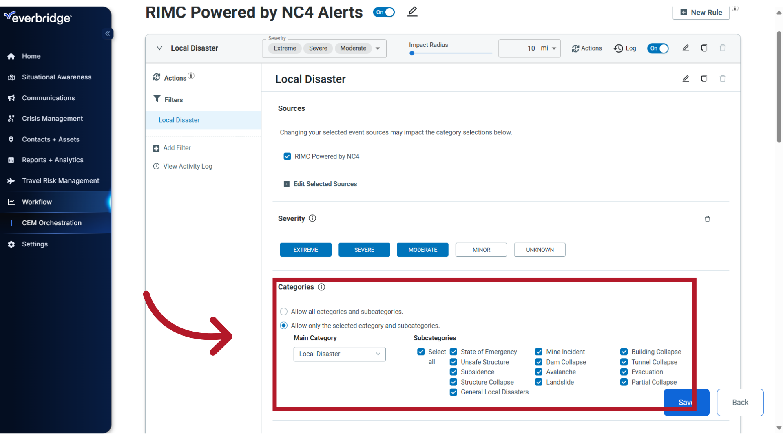
Task: Uncheck the Select all subcategories checkbox
Action: 421,352
